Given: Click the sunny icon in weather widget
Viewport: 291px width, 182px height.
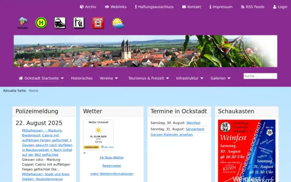Looking at the screenshot, I should tap(98, 130).
